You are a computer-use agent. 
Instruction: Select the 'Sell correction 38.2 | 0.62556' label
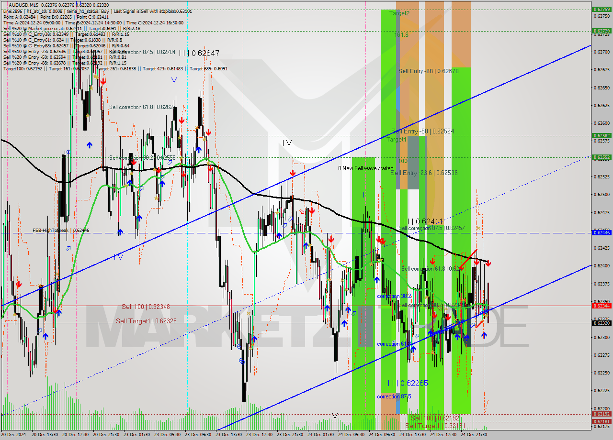point(142,157)
